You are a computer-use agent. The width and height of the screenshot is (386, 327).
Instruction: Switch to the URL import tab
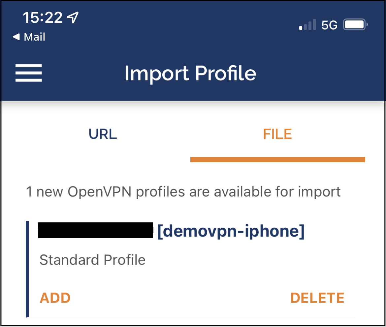[103, 134]
